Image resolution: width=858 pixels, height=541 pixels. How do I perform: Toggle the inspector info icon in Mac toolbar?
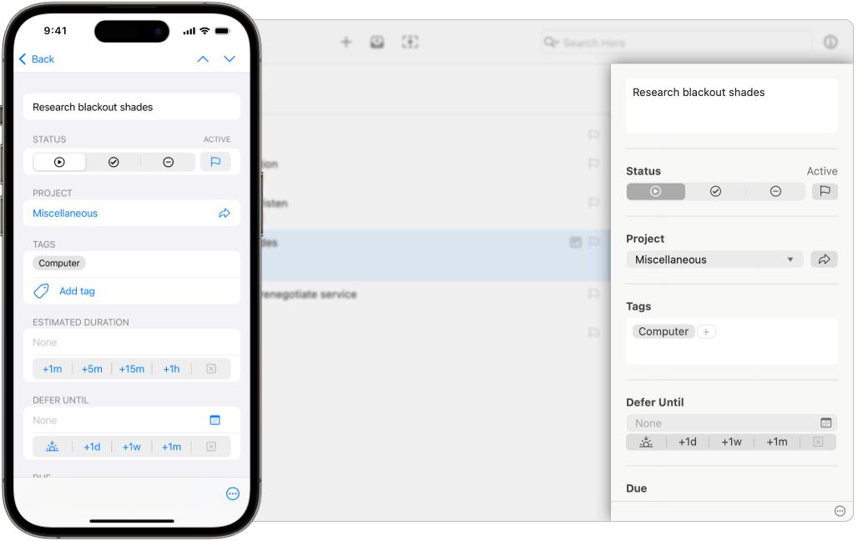click(x=830, y=43)
